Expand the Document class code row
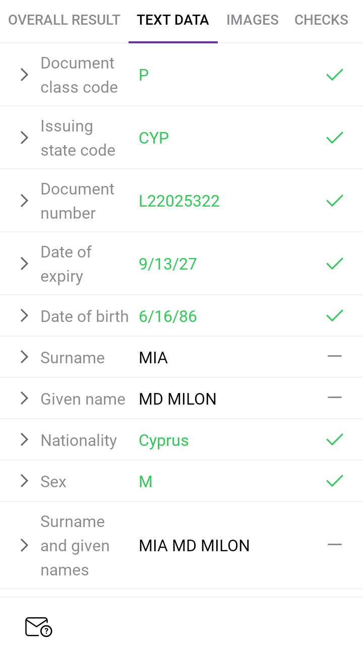 pos(24,75)
